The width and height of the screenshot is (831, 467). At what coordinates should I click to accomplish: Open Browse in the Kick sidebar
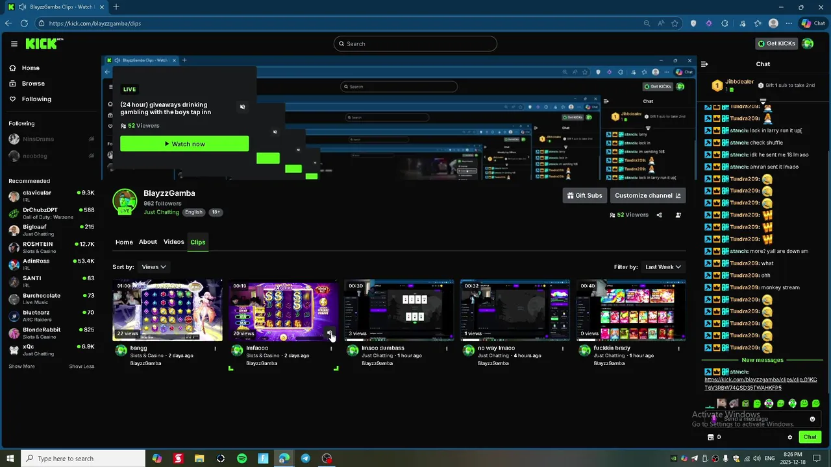point(33,84)
